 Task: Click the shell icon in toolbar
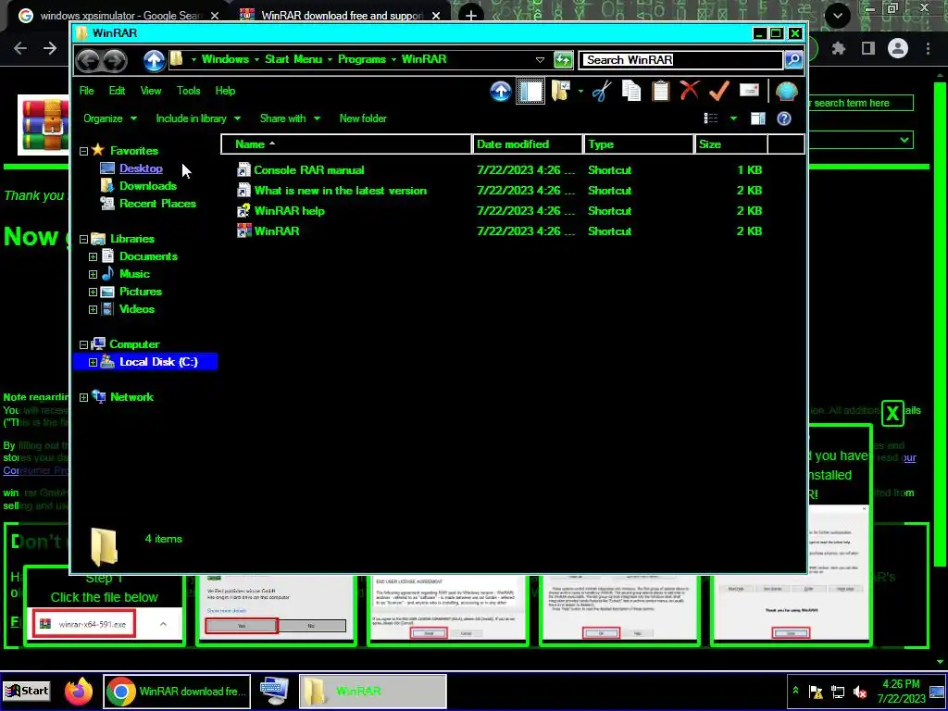tap(787, 92)
